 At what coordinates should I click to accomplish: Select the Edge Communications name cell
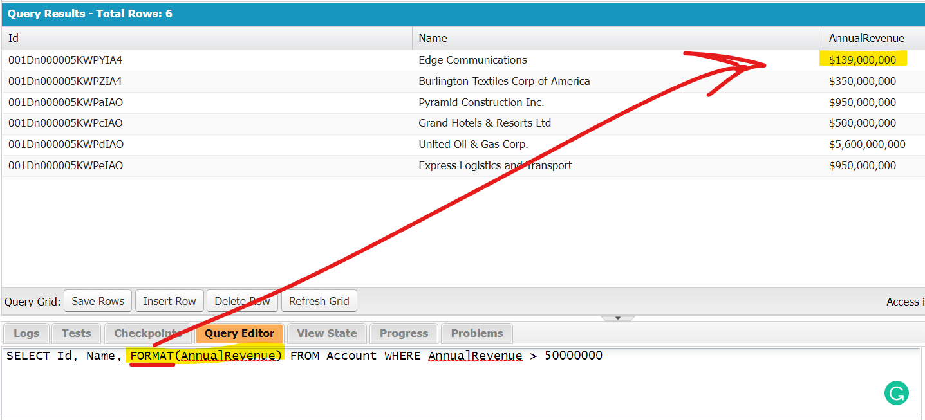(x=472, y=60)
